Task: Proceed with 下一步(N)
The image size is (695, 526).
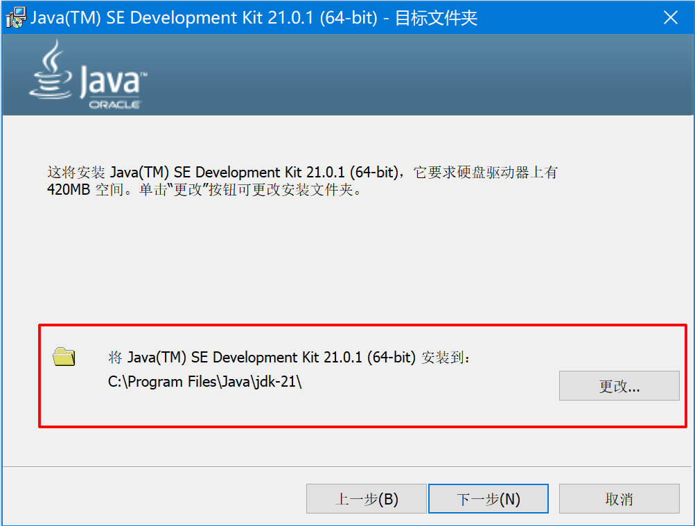Action: point(489,499)
